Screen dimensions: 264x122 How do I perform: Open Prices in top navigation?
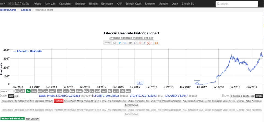(37, 4)
